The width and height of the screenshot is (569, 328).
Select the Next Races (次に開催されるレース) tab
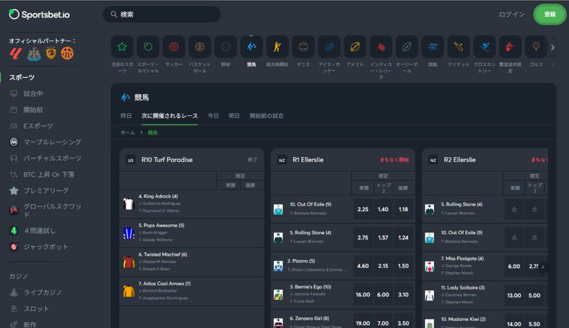tap(169, 116)
